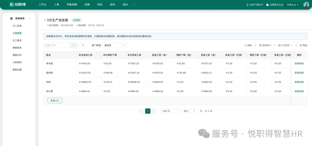312x146 pixels.
Task: Click 查看明细 for 刘坤
Action: click(x=299, y=82)
